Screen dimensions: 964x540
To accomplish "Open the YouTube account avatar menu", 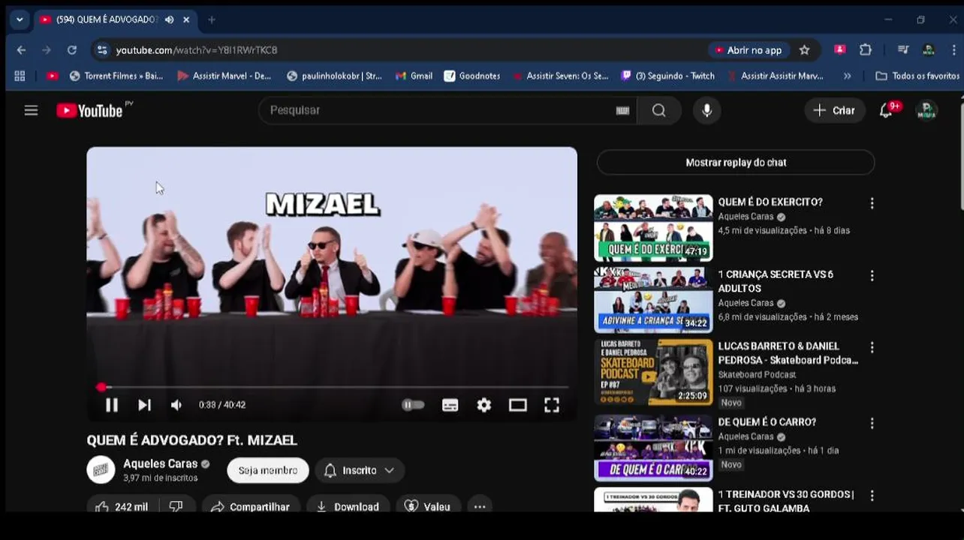I will point(927,110).
